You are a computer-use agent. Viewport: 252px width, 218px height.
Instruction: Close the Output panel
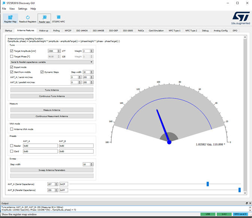tap(249, 203)
